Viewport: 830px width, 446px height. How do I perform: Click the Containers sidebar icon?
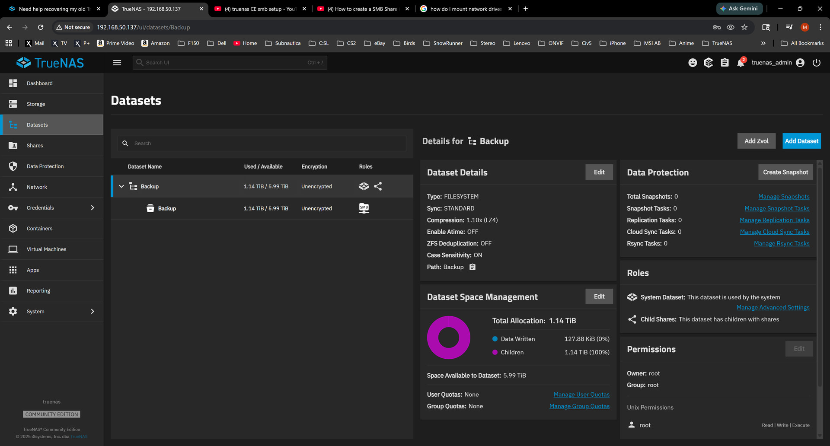pos(13,229)
